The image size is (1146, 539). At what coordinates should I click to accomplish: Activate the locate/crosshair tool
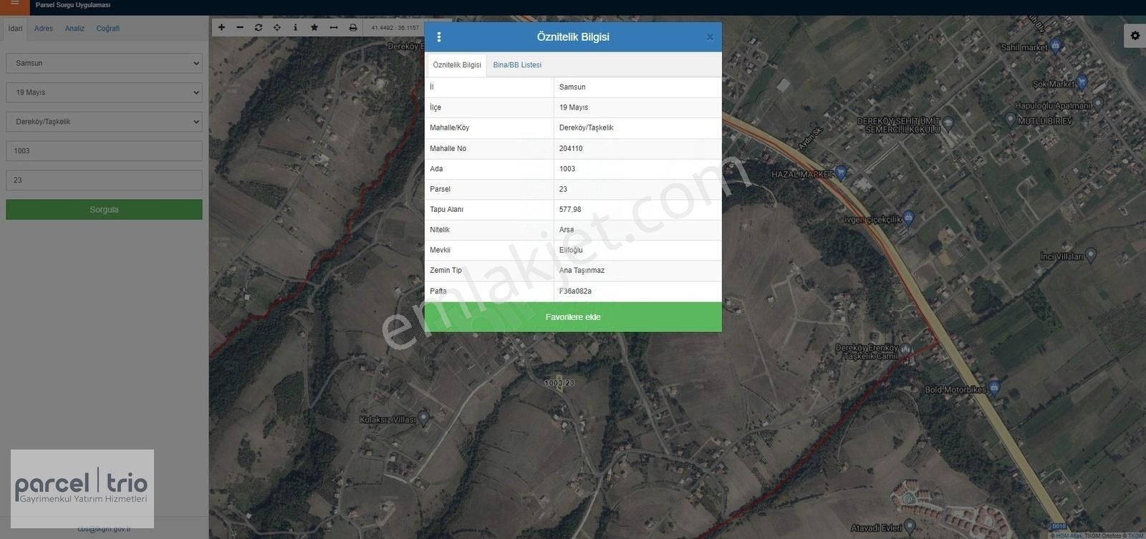pos(277,27)
